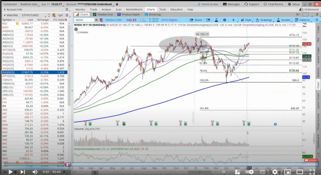321x175 pixels.
Task: Open the Drawings tools menu
Action: pyautogui.click(x=264, y=20)
